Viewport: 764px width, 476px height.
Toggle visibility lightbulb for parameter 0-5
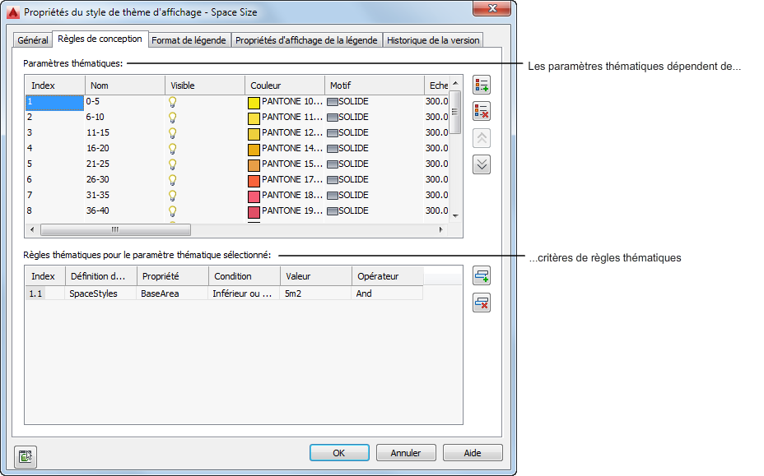pos(173,102)
